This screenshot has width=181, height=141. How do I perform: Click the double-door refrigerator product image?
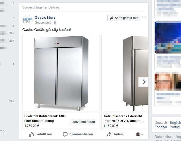click(x=61, y=74)
